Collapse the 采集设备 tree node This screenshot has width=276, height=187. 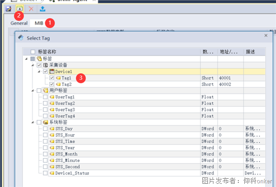click(x=33, y=65)
